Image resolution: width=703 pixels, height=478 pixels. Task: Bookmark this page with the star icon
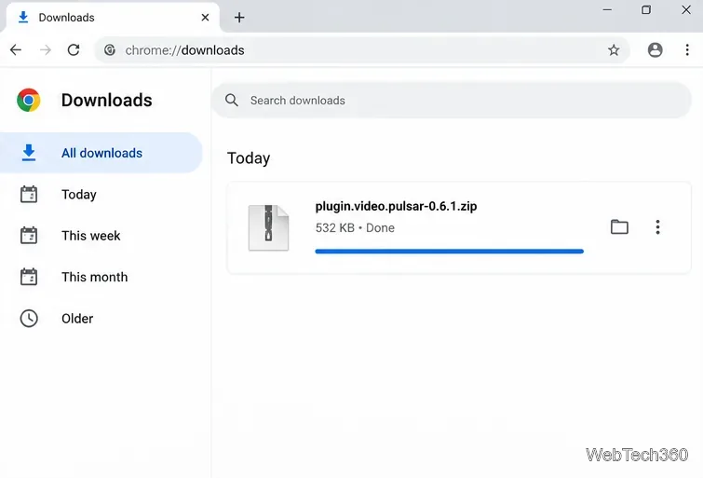pyautogui.click(x=614, y=49)
